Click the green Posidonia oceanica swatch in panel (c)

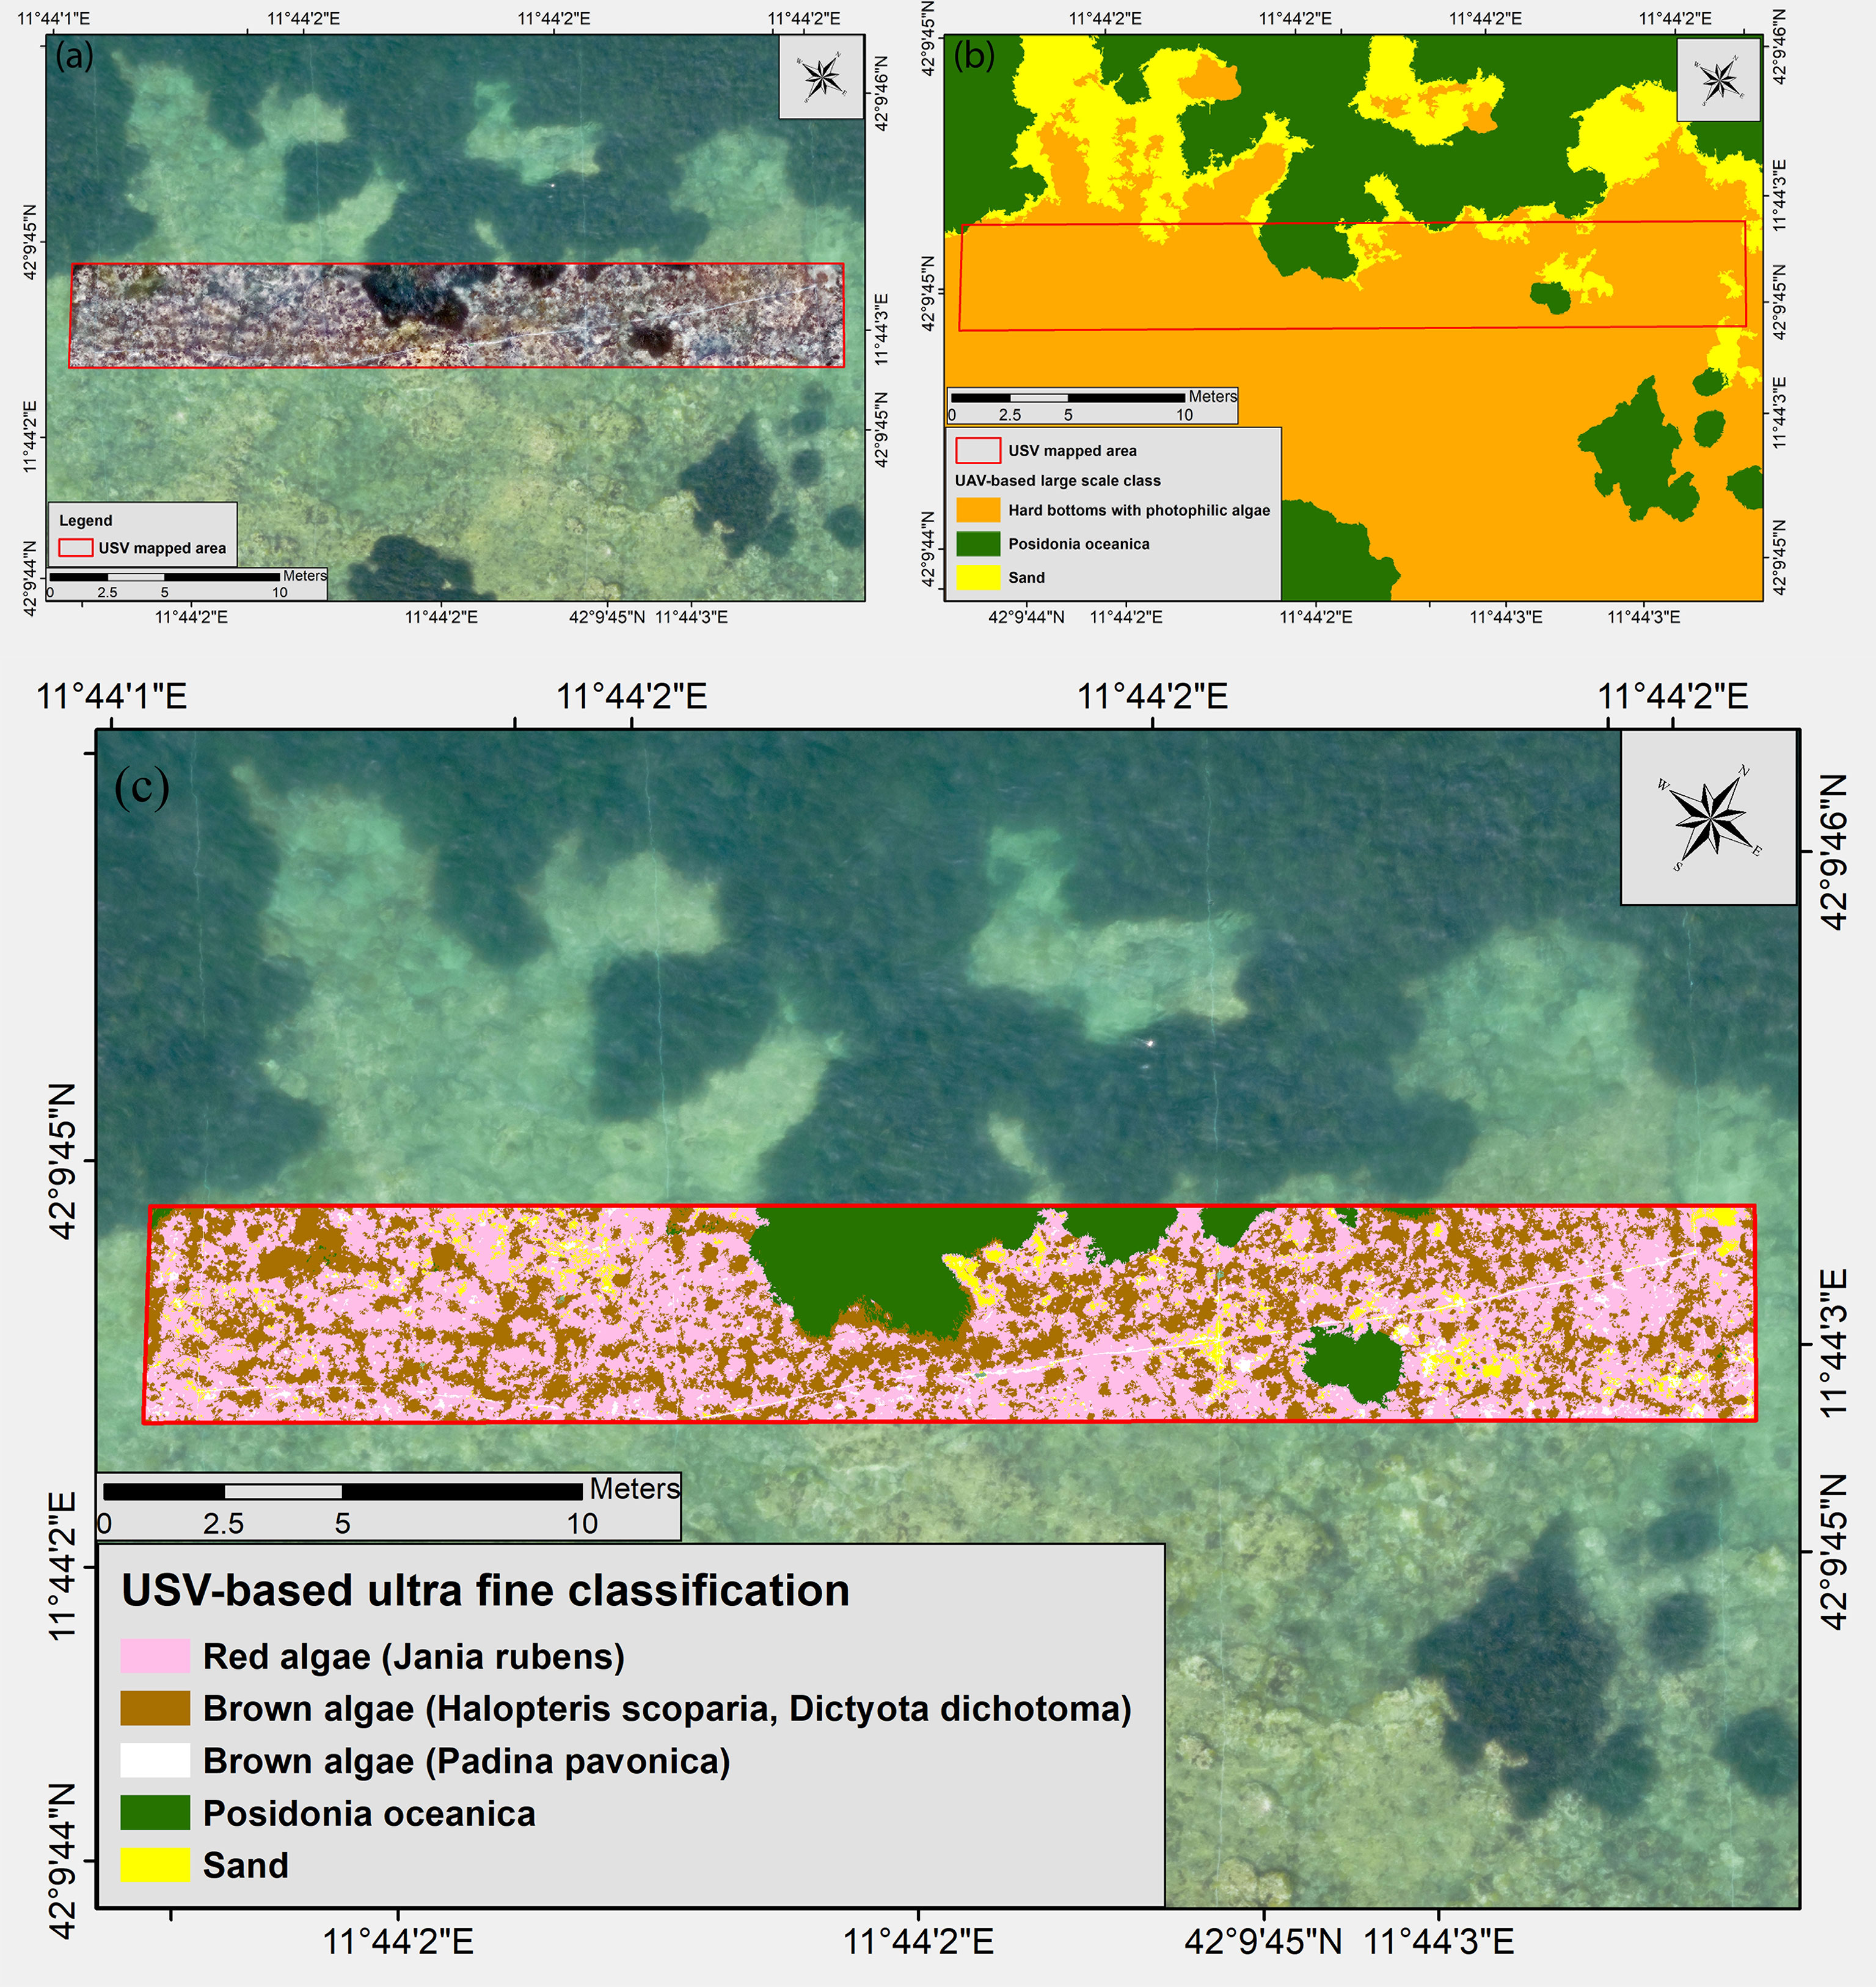point(155,1813)
